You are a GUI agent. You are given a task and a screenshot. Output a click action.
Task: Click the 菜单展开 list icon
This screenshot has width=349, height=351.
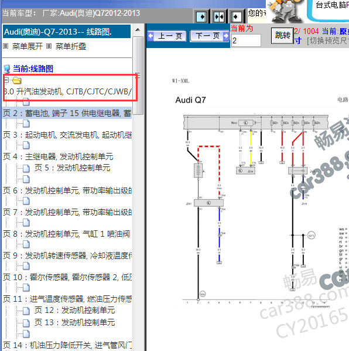6,46
